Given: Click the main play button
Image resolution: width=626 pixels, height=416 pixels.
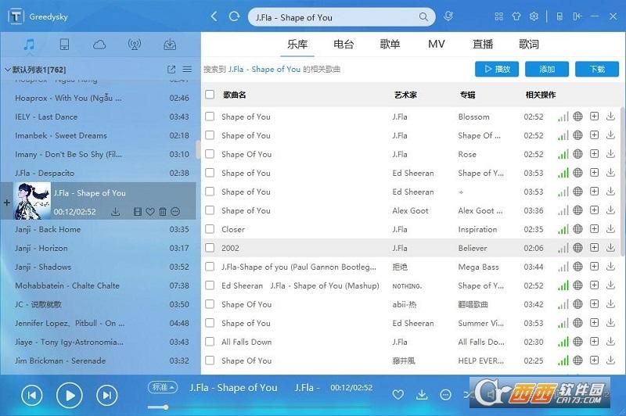Looking at the screenshot, I should tap(70, 395).
